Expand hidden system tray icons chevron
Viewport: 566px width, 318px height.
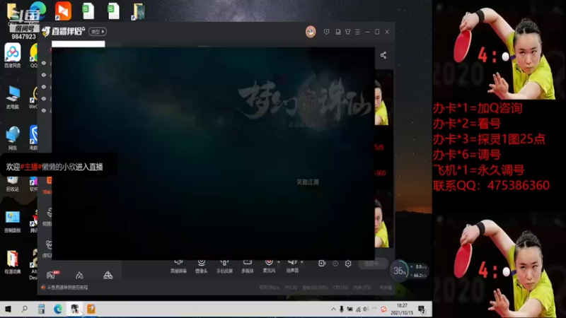[333, 309]
